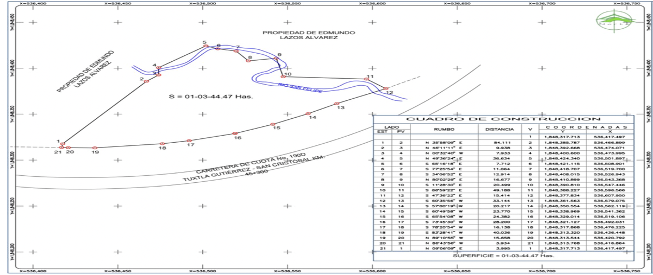Select the RUMBO column header
The height and width of the screenshot is (275, 653).
point(443,130)
